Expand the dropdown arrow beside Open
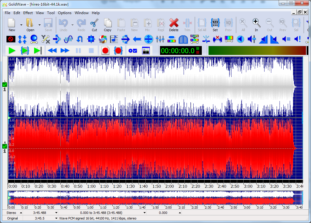The height and width of the screenshot is (223, 311). [x=39, y=25]
